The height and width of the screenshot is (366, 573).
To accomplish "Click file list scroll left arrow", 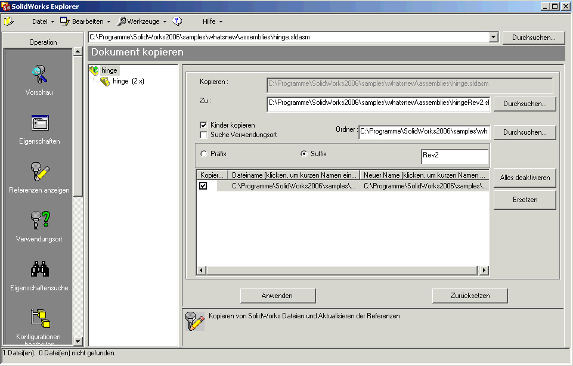I will click(x=201, y=270).
